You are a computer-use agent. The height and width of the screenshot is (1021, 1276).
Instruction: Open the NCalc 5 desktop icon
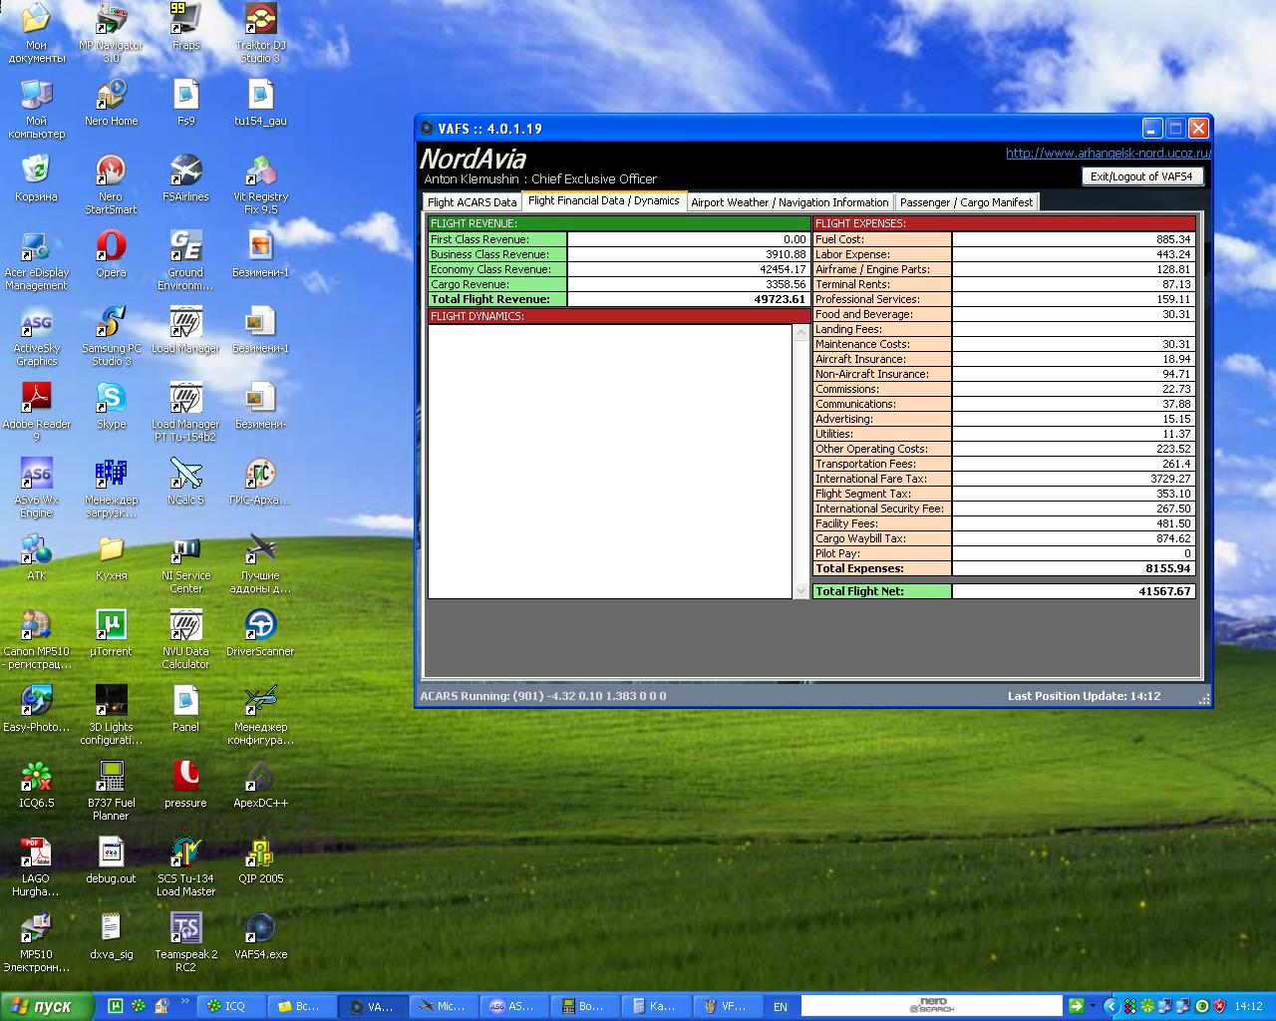click(x=185, y=481)
